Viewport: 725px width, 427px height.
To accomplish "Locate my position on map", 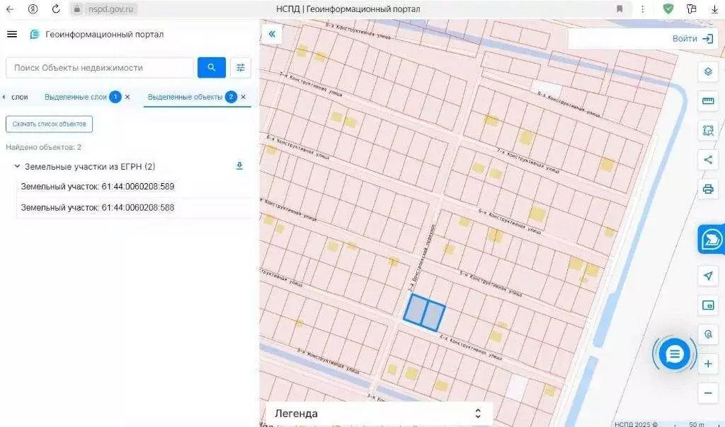I will coord(708,276).
